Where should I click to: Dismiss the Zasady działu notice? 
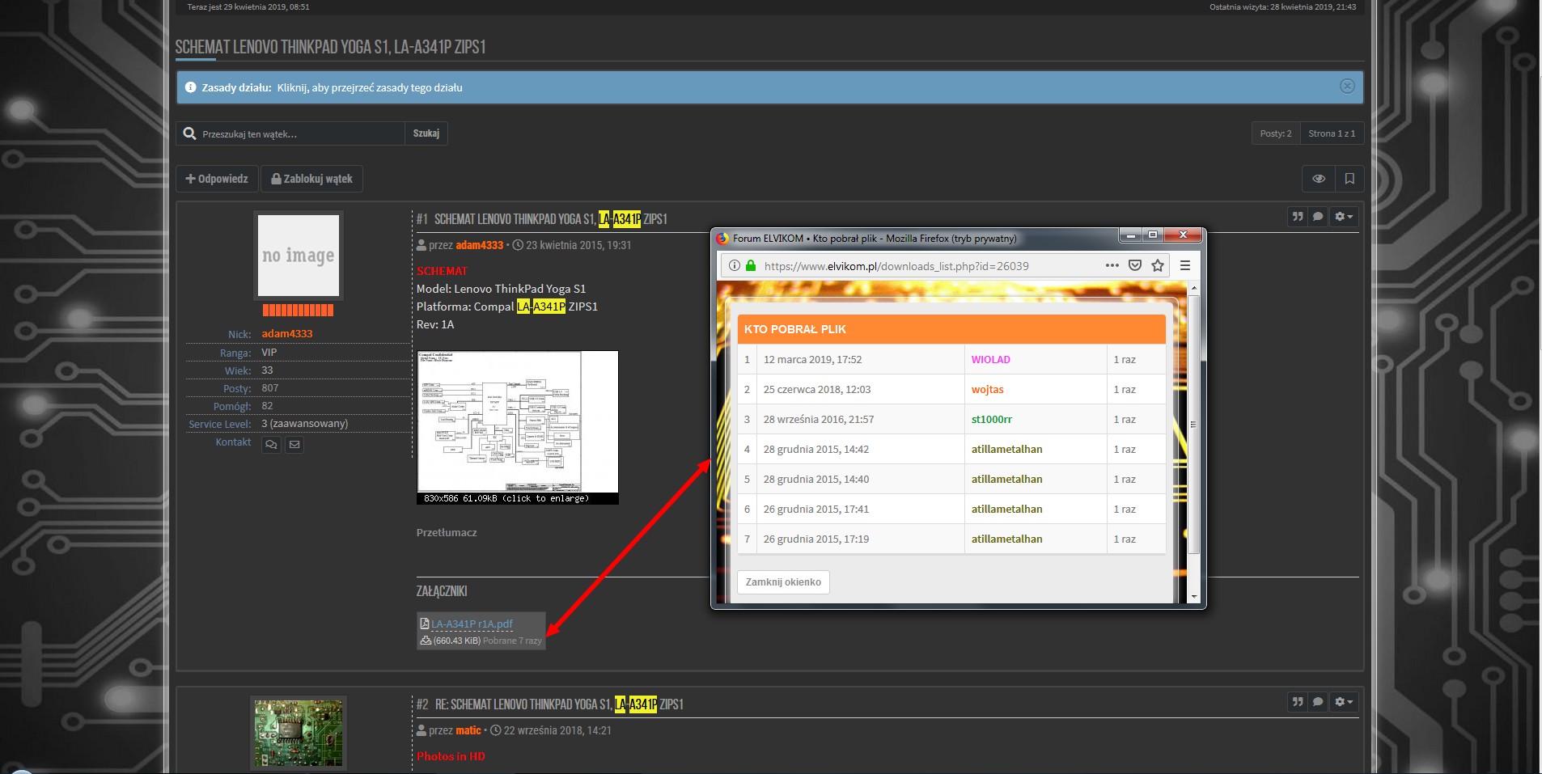coord(1347,87)
